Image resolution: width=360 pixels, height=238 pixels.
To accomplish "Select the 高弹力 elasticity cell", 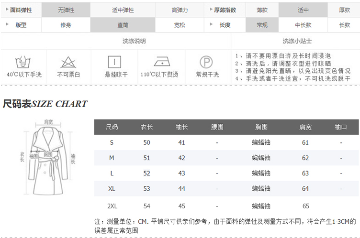I will click(x=180, y=10).
